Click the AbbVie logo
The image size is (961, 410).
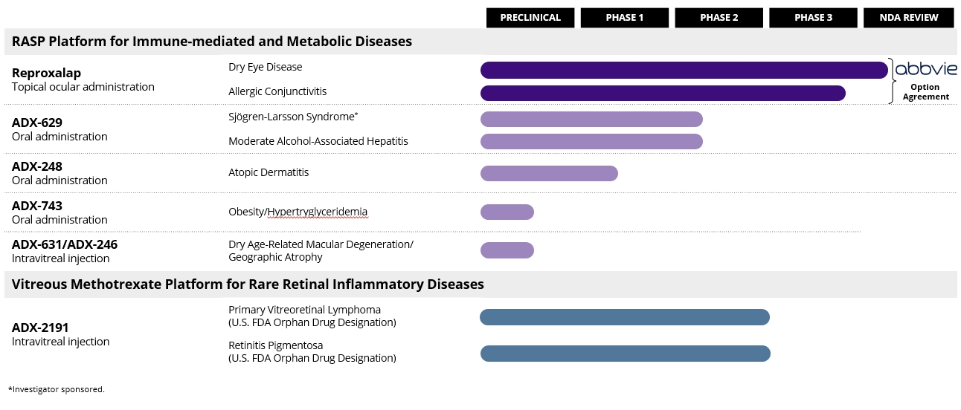(x=925, y=69)
